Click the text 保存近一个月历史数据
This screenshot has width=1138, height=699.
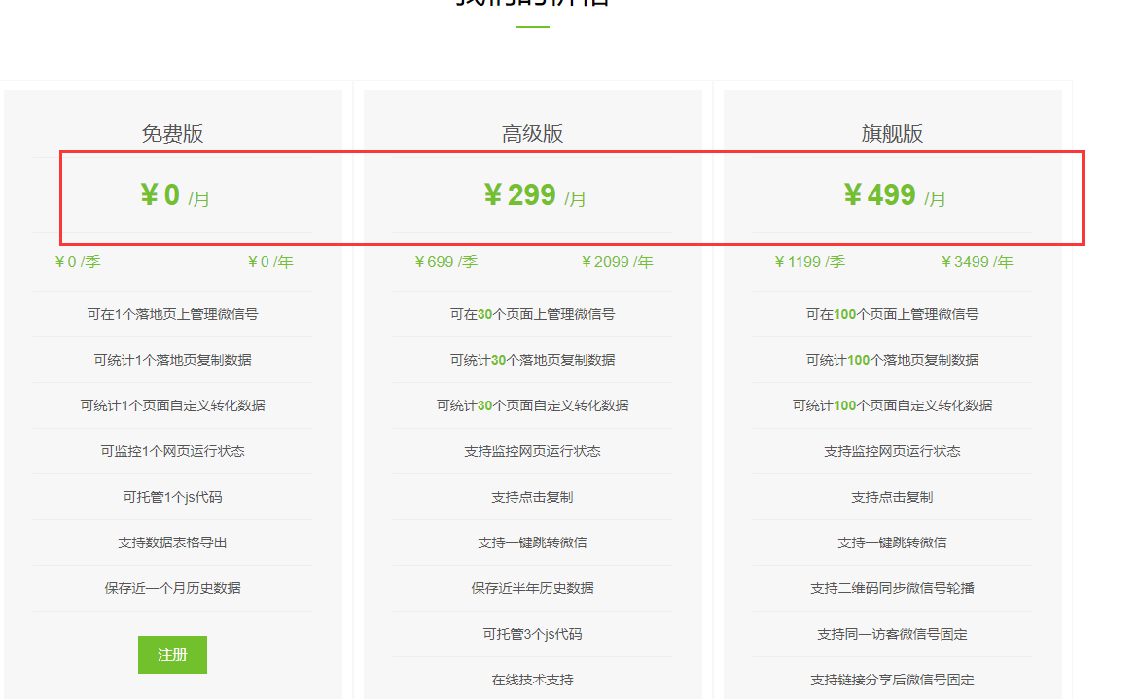(173, 588)
